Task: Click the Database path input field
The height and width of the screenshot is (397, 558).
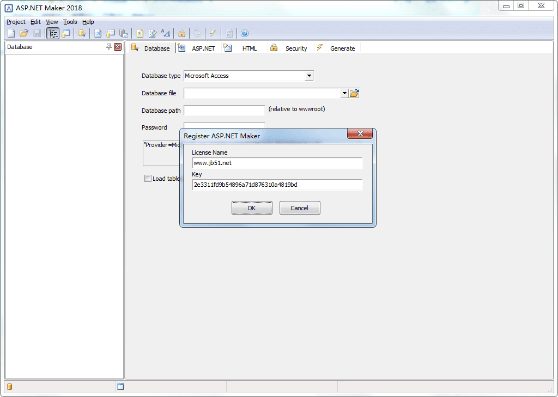Action: (x=224, y=110)
